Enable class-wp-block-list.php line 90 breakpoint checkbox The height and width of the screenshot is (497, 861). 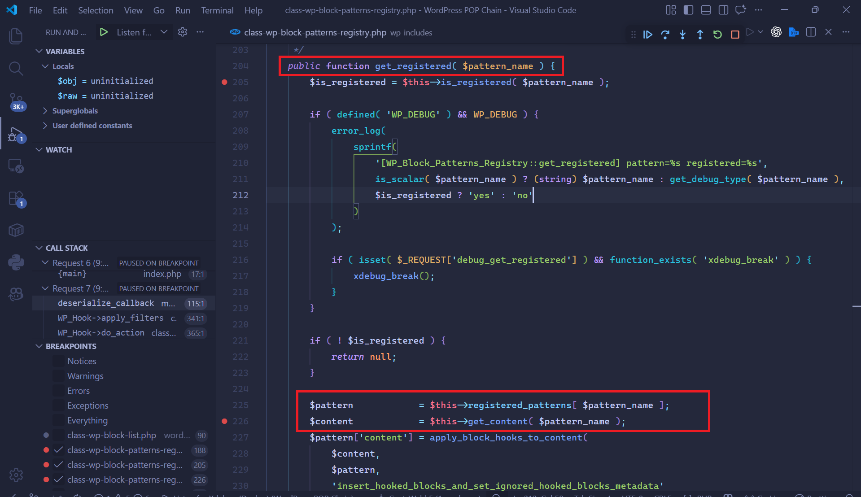[58, 435]
